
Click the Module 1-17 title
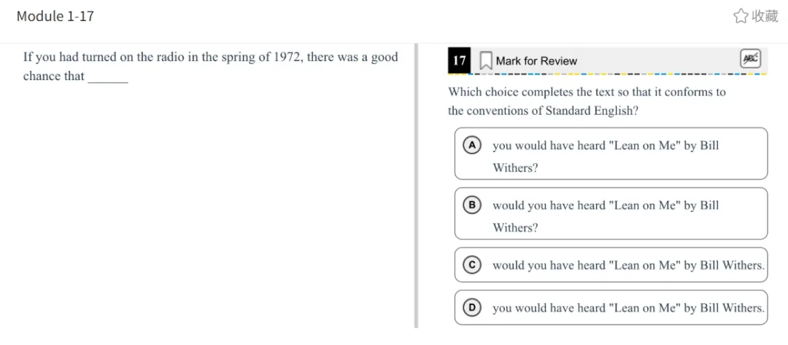(55, 16)
